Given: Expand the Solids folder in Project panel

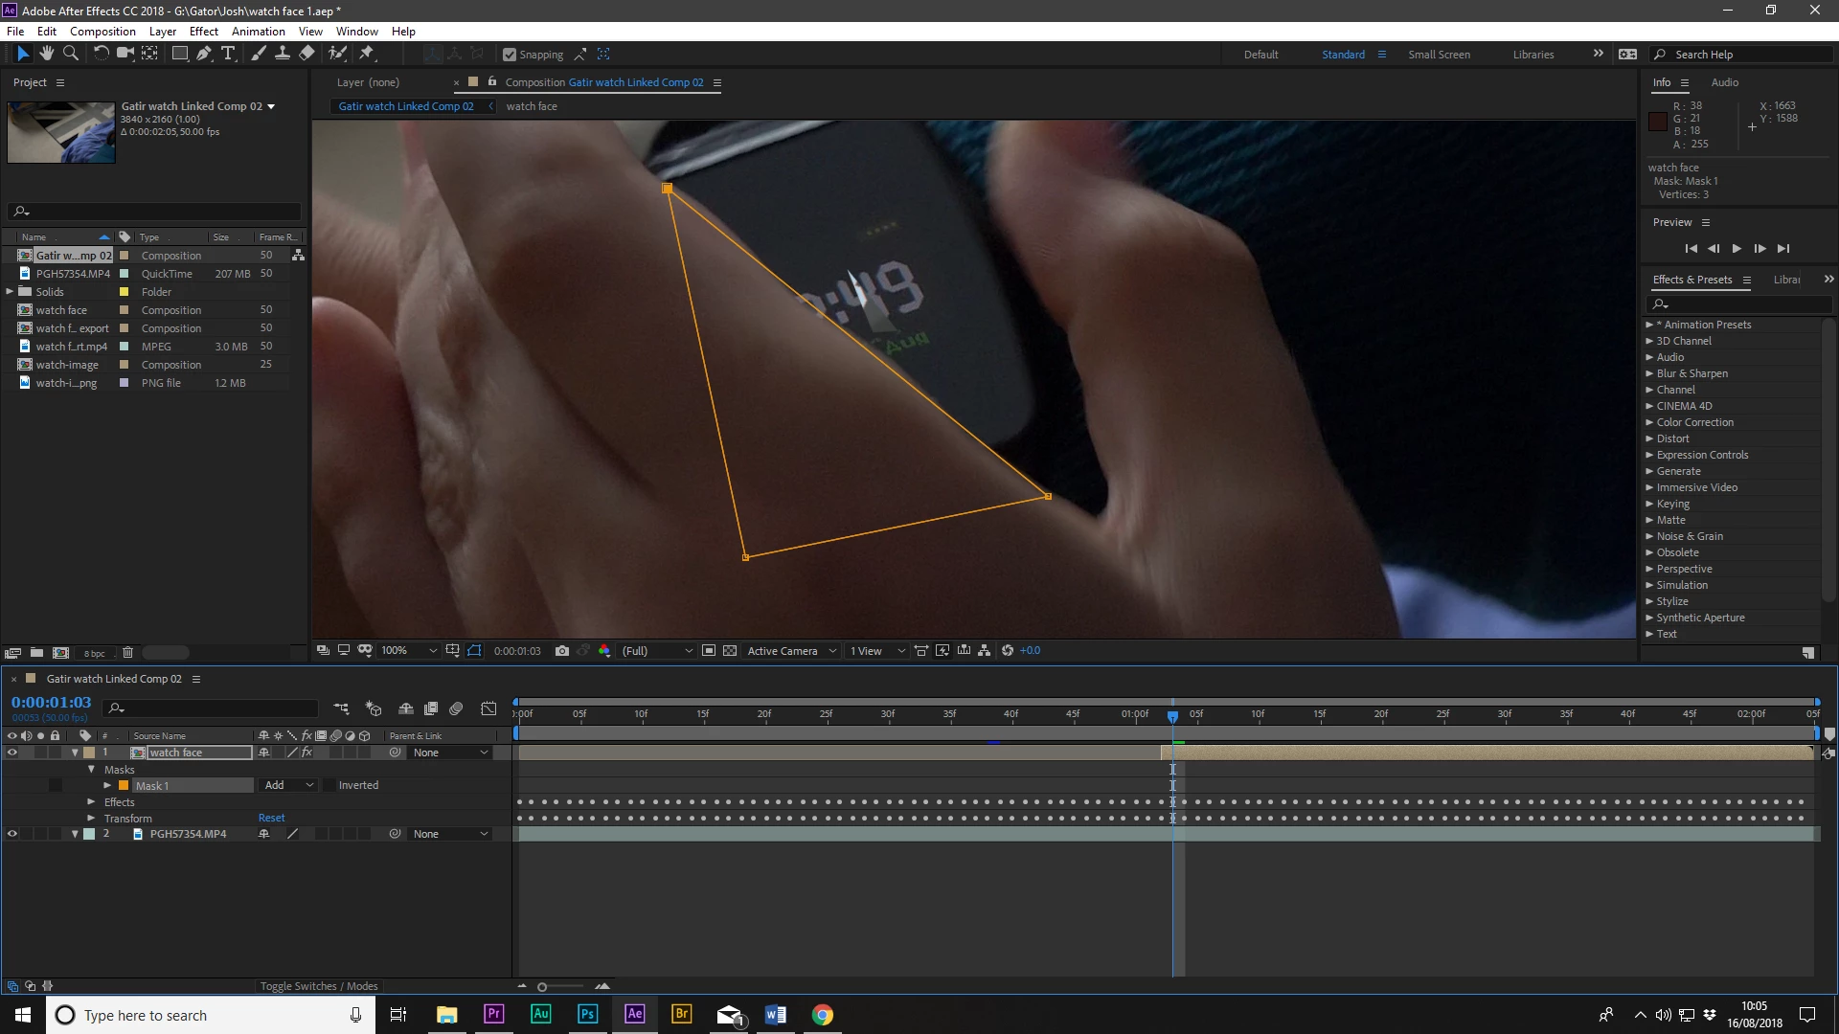Looking at the screenshot, I should pos(10,292).
